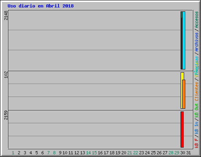This screenshot has height=157, width=201.
Task: Select day 22 on the x-axis
Action: 135,153
